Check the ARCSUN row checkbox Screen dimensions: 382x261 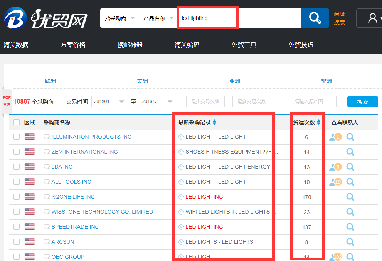click(17, 242)
